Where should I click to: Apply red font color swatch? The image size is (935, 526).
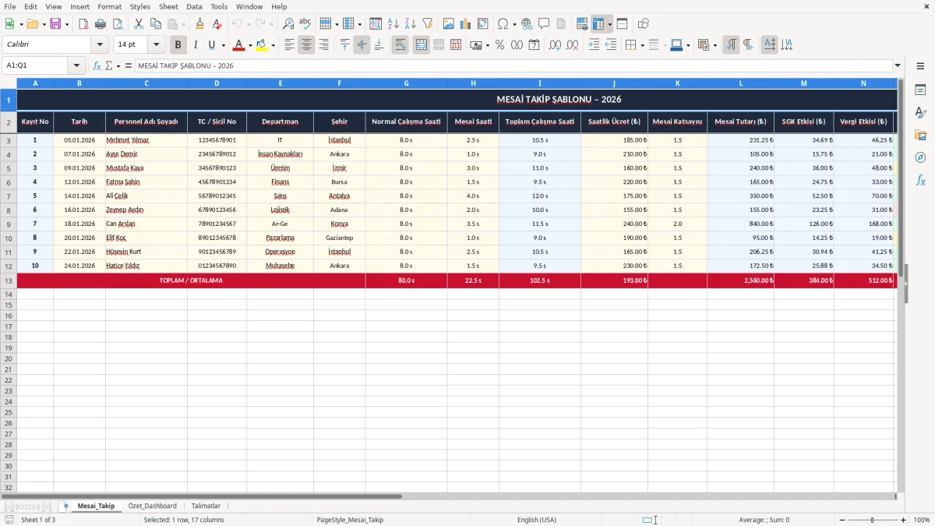coord(239,45)
